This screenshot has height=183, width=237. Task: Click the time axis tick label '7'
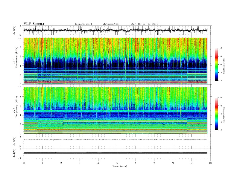click(154, 163)
